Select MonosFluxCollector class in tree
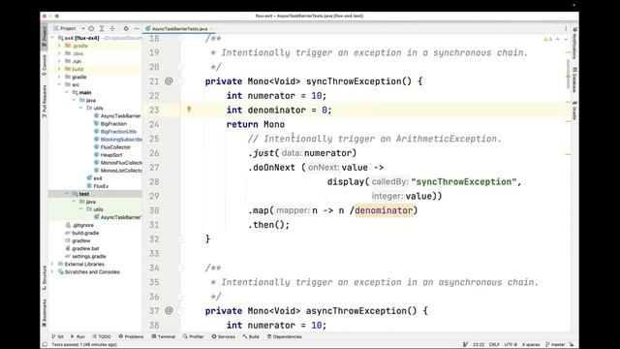 (118, 163)
